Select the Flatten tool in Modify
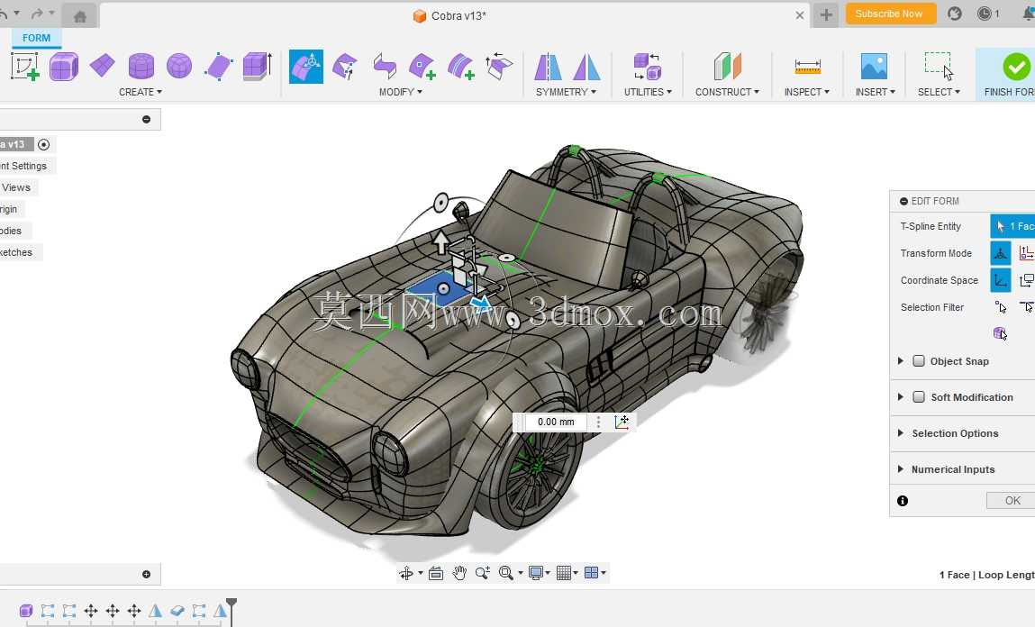Image resolution: width=1035 pixels, height=627 pixels. coord(499,66)
